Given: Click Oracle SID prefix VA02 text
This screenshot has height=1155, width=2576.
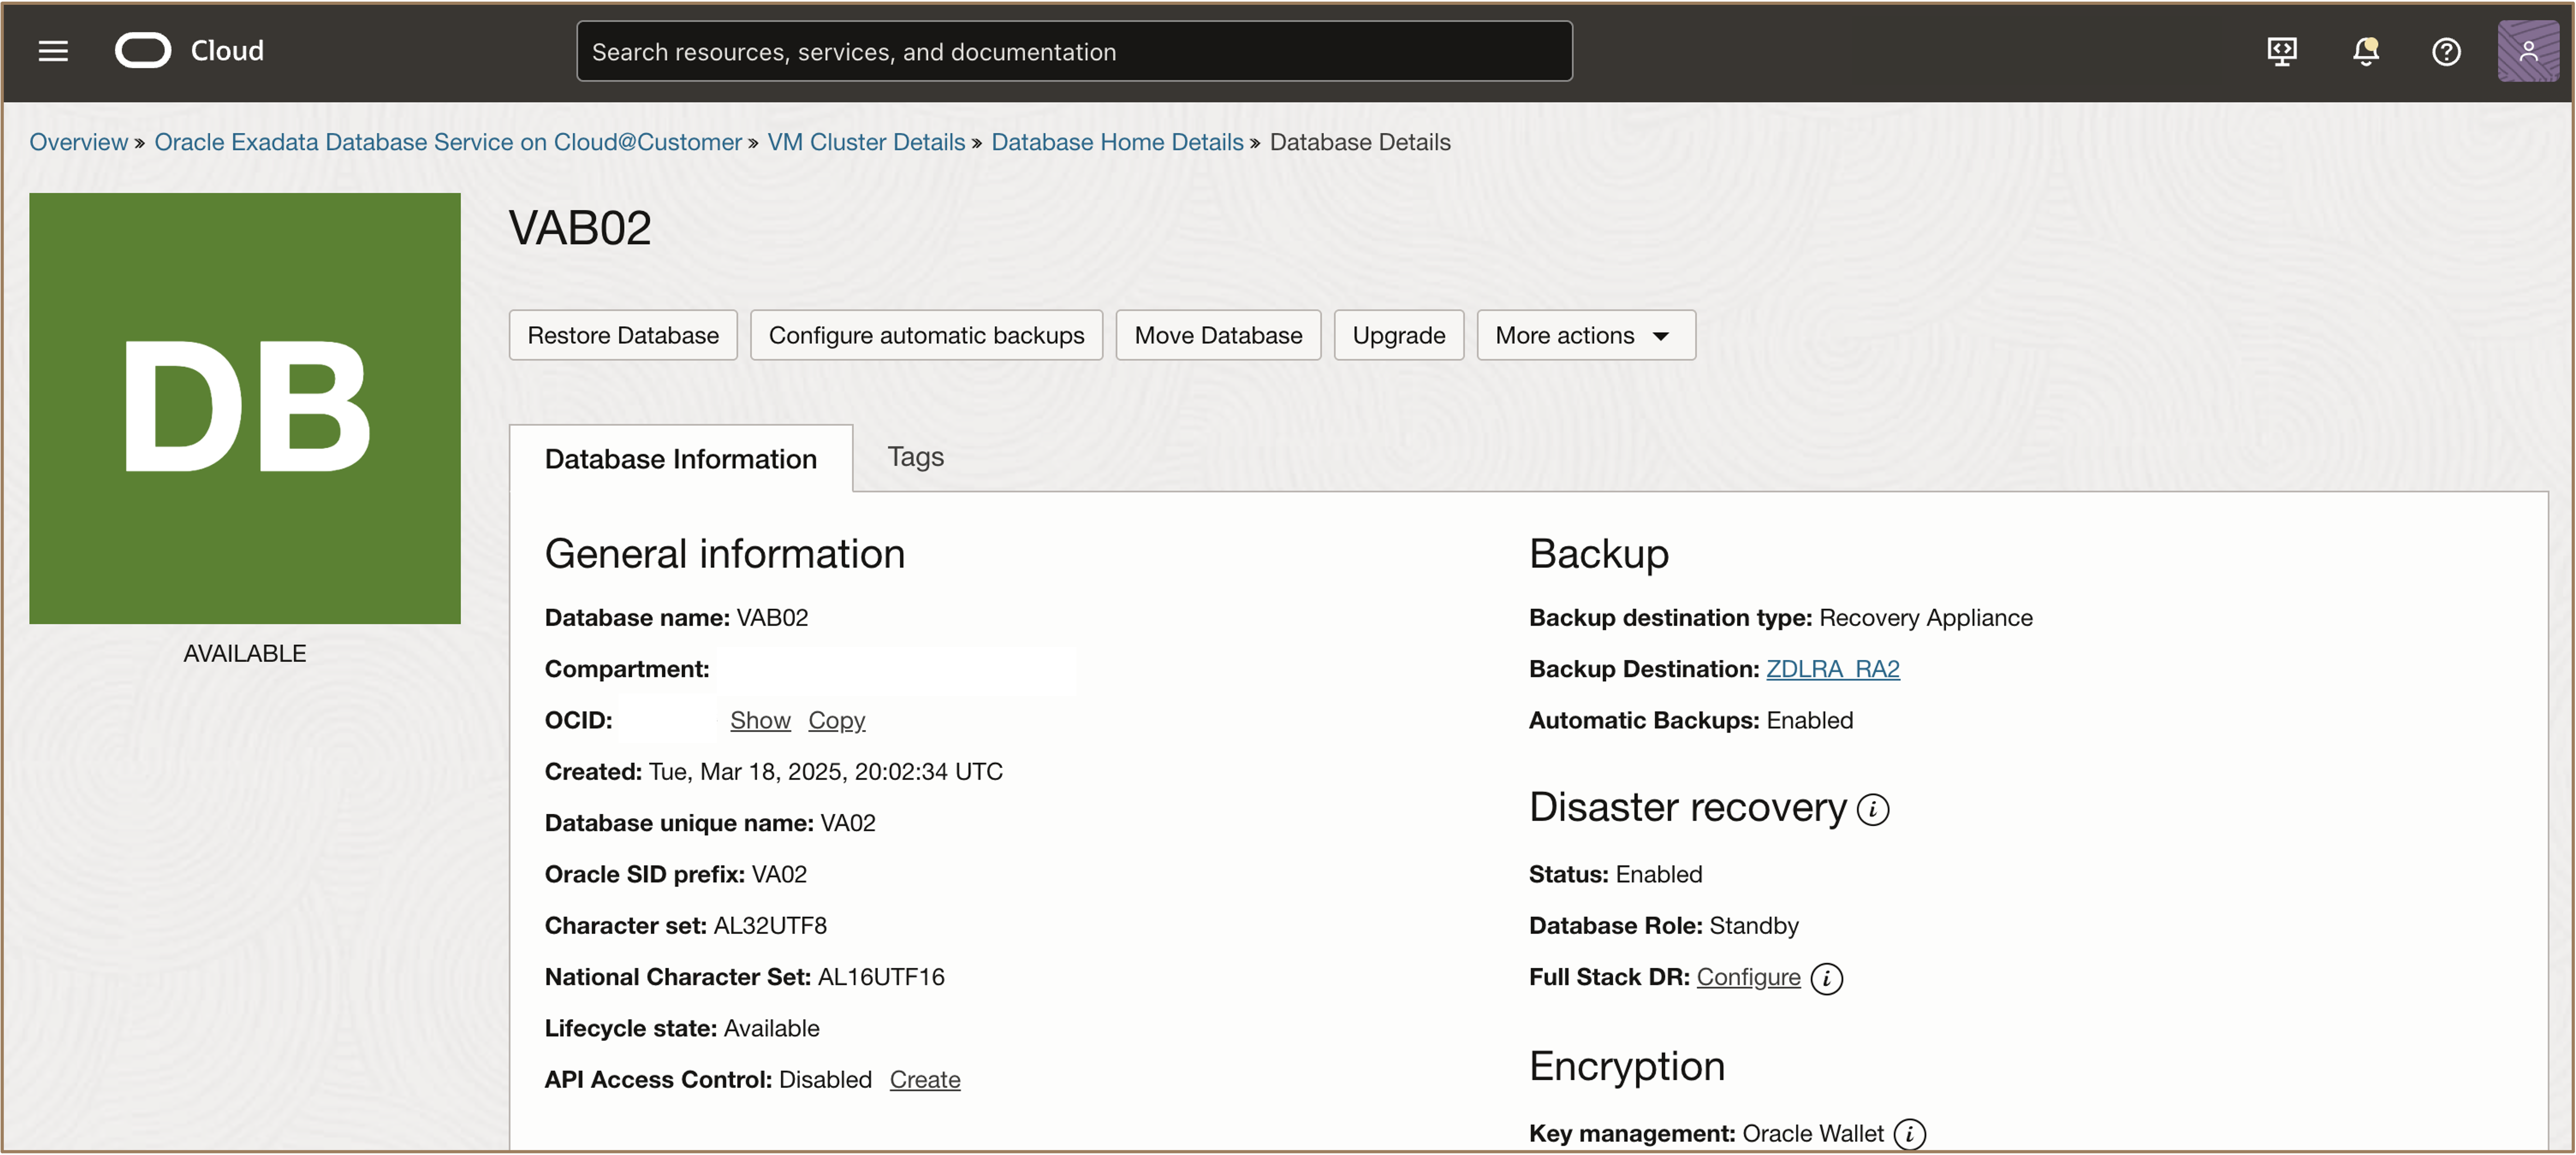Looking at the screenshot, I should click(x=676, y=874).
